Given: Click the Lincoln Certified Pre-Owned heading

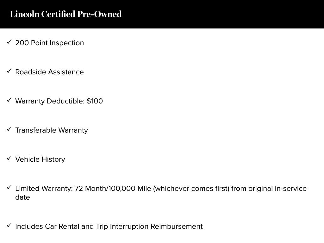Looking at the screenshot, I should tap(66, 14).
